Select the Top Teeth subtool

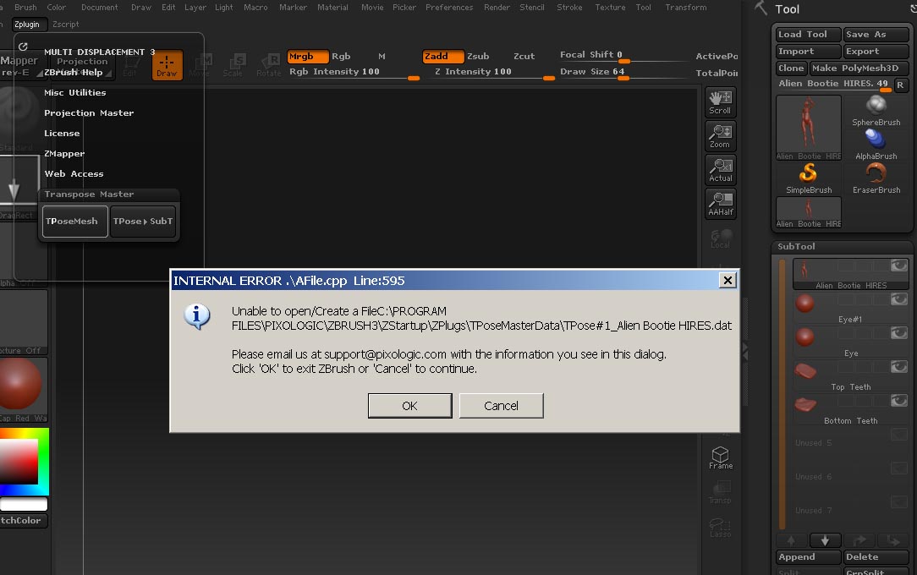[805, 370]
